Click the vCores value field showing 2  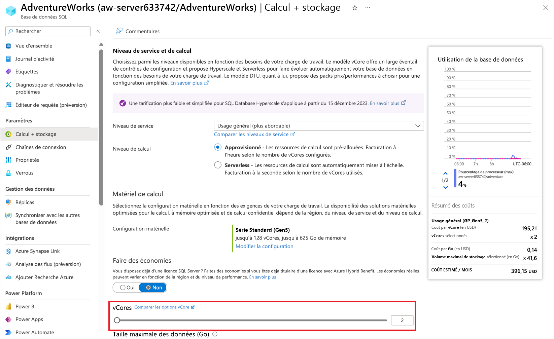[402, 321]
